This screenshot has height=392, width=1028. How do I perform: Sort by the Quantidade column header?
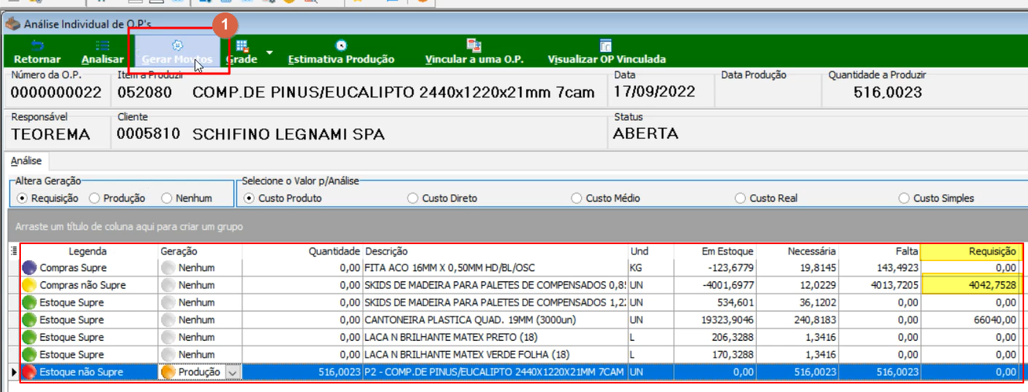click(x=303, y=251)
